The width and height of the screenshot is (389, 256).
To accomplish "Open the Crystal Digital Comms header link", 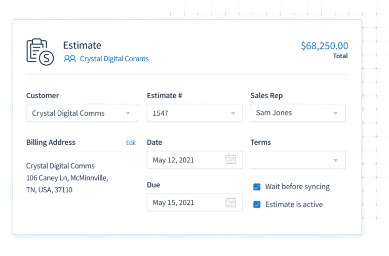I will pyautogui.click(x=114, y=59).
